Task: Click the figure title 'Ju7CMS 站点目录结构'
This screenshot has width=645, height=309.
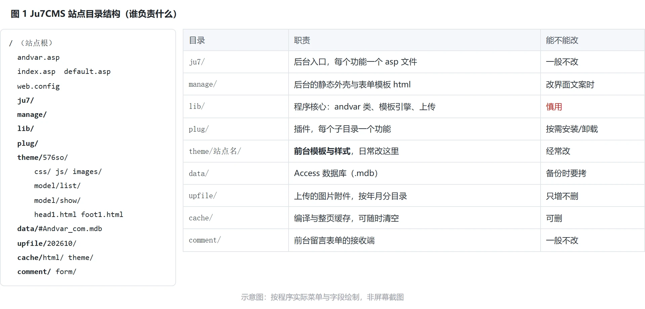Action: click(x=75, y=14)
